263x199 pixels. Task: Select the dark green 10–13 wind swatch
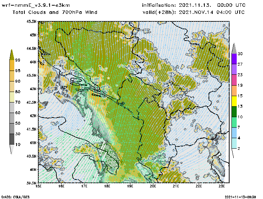[x=234, y=112]
